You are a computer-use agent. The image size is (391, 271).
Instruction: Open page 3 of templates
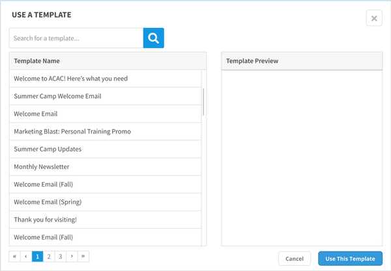60,257
